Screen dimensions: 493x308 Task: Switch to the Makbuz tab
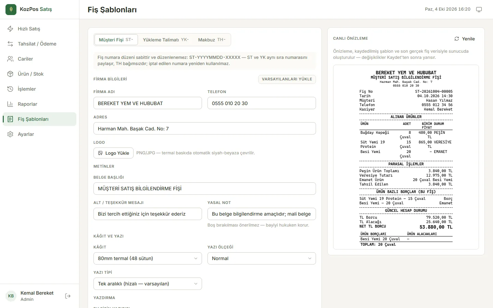point(212,40)
